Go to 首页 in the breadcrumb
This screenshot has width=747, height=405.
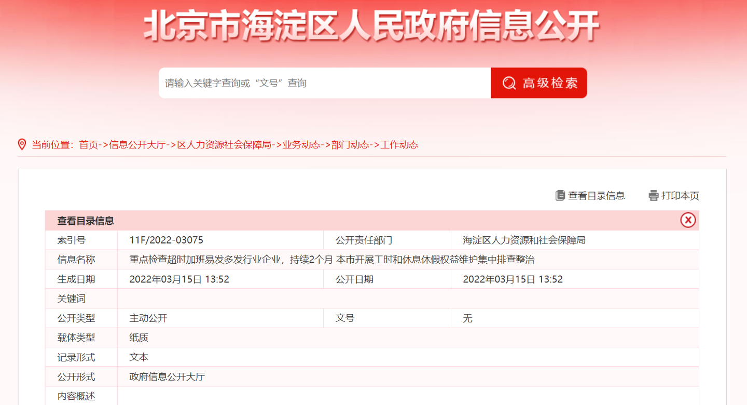pyautogui.click(x=88, y=145)
